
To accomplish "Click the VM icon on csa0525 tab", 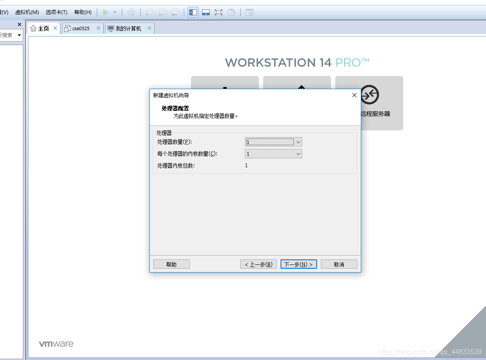I will (67, 28).
